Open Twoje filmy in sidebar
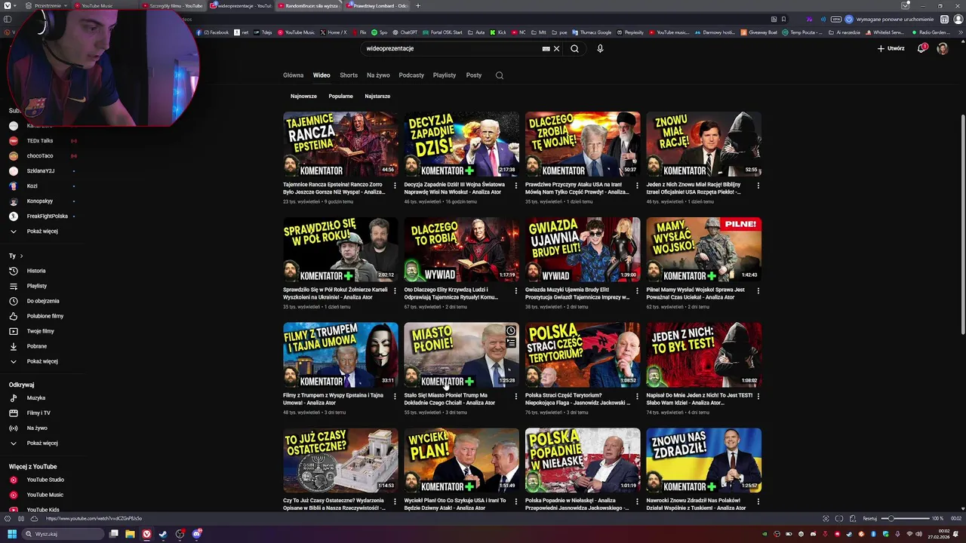 click(42, 331)
